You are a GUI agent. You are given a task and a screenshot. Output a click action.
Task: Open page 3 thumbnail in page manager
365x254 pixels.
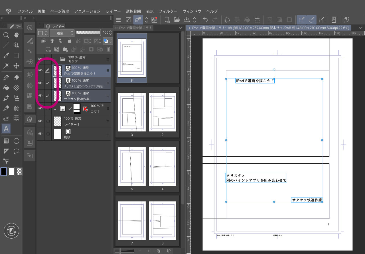tap(132, 112)
